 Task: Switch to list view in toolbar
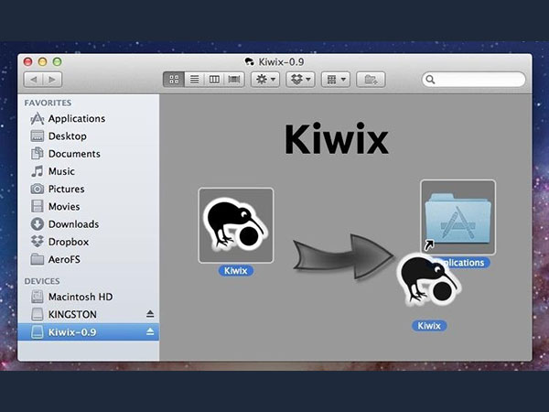click(193, 80)
